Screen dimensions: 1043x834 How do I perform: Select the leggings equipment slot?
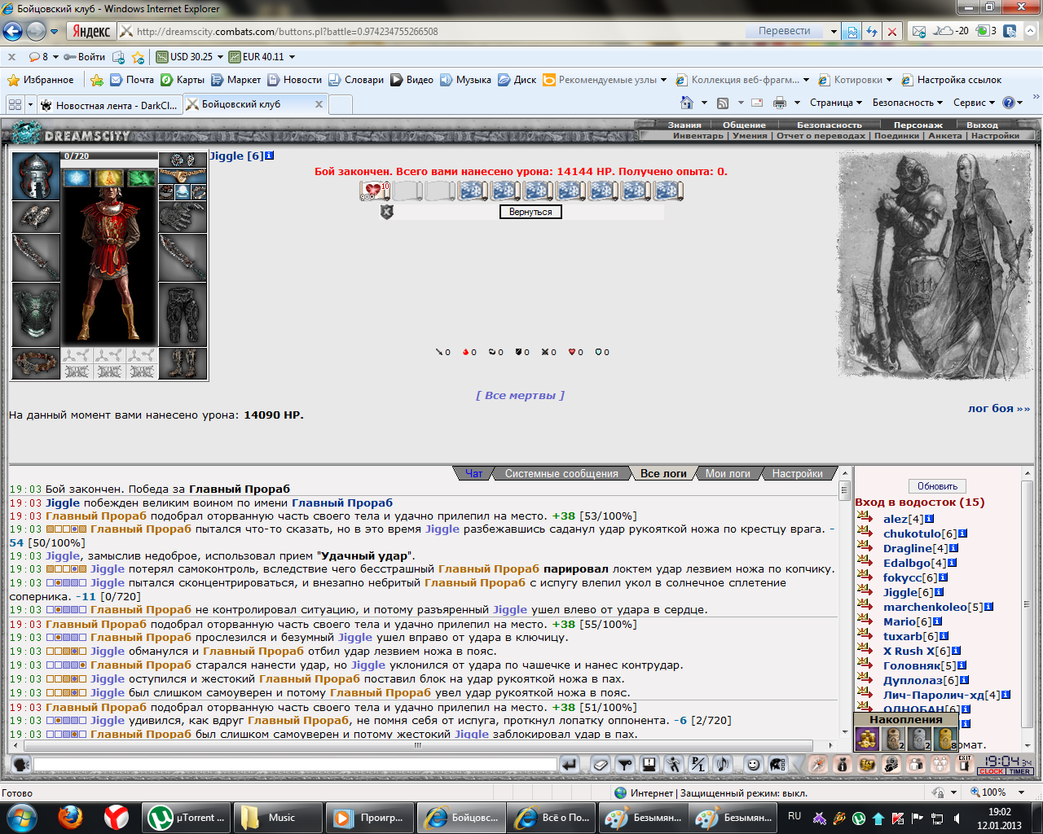pyautogui.click(x=183, y=315)
